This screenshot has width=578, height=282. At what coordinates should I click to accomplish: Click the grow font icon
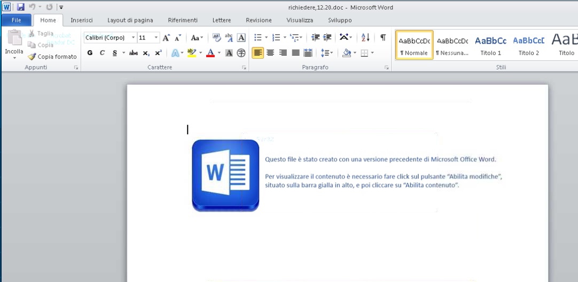click(x=166, y=37)
